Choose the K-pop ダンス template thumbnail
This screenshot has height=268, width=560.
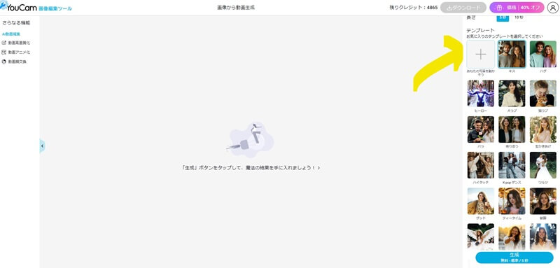[512, 165]
